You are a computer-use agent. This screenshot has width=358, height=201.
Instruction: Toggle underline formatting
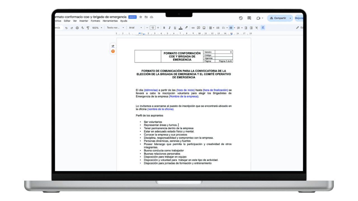(175, 28)
